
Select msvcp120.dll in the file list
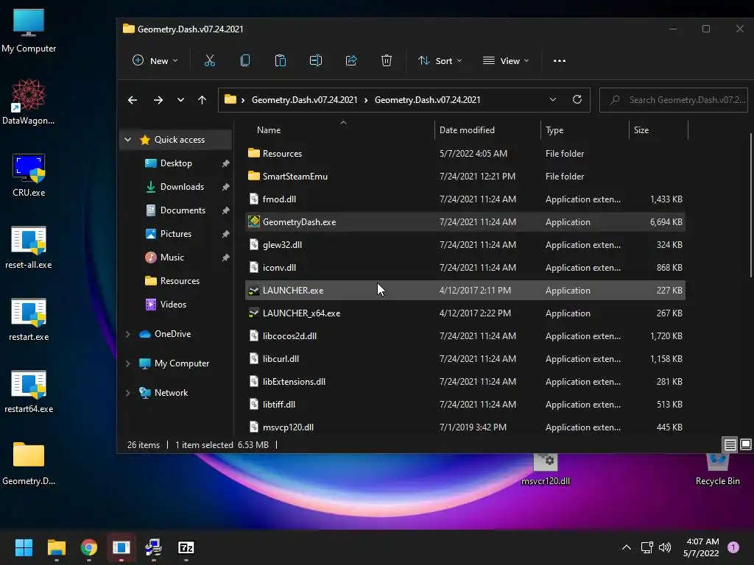coord(465,427)
